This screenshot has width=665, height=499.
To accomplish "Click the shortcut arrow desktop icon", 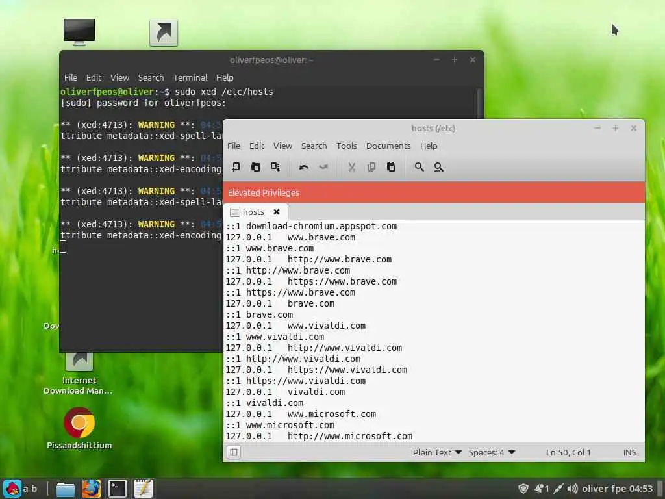I will tap(164, 32).
